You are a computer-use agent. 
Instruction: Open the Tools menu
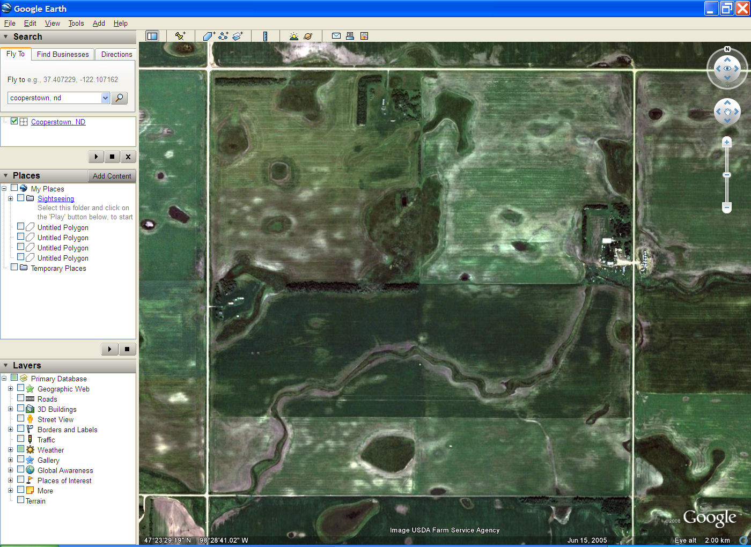pos(76,23)
